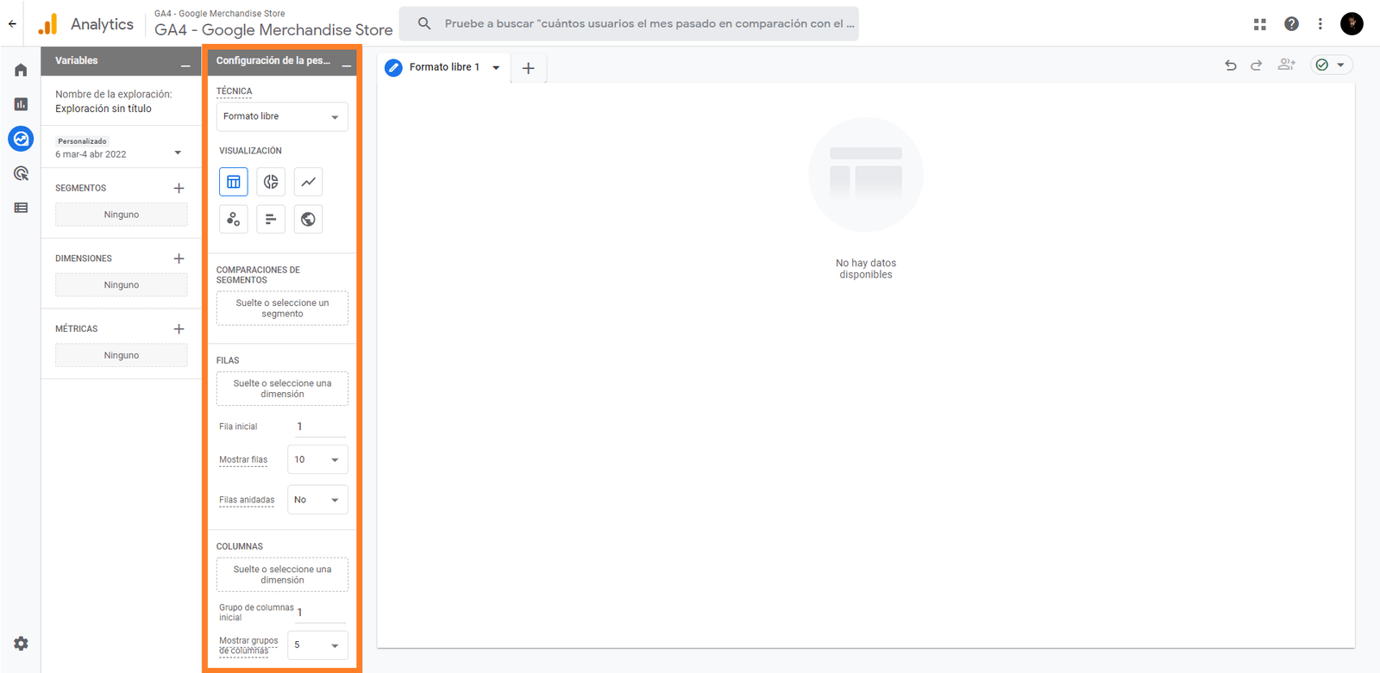Open the user account avatar
Viewport: 1380px width, 673px height.
[x=1352, y=24]
